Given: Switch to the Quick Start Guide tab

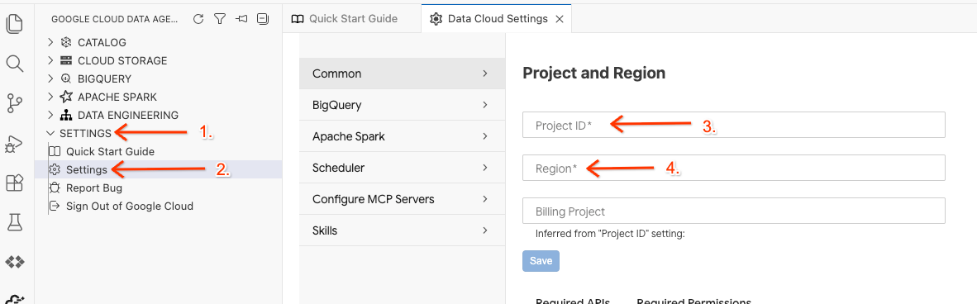Looking at the screenshot, I should (x=352, y=19).
